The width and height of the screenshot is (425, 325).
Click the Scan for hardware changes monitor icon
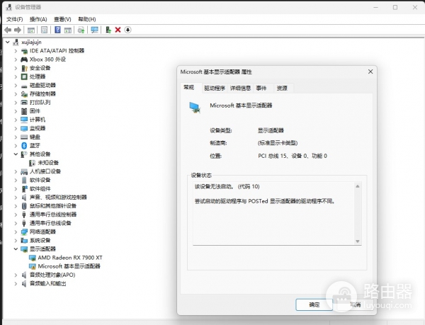coord(94,30)
